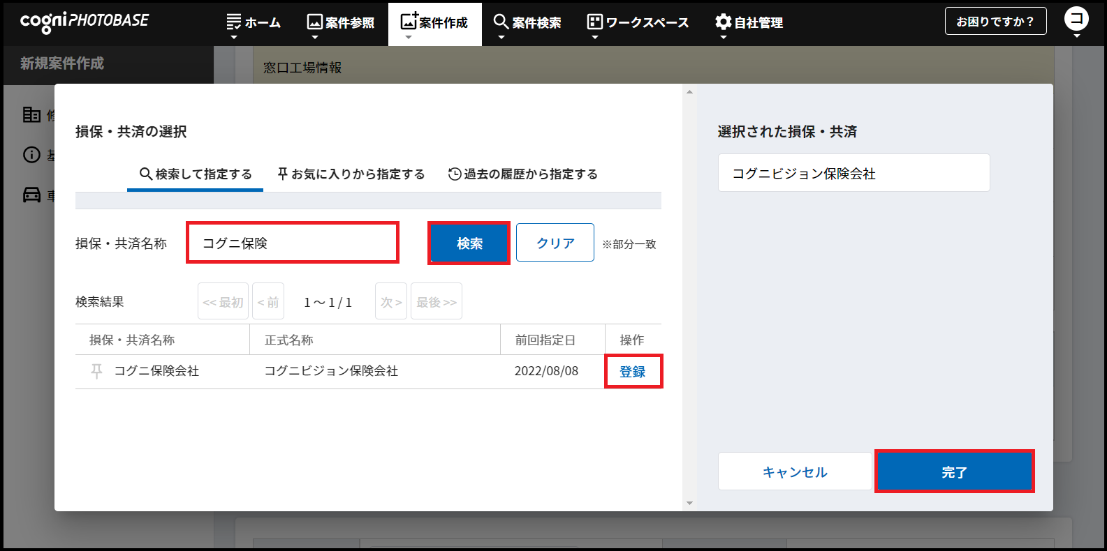Expand the dropdown arrow under ワークスペース
Image resolution: width=1107 pixels, height=551 pixels.
click(594, 38)
